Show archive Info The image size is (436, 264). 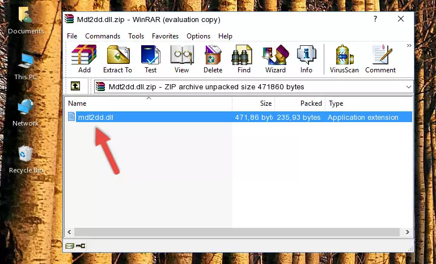pos(306,59)
